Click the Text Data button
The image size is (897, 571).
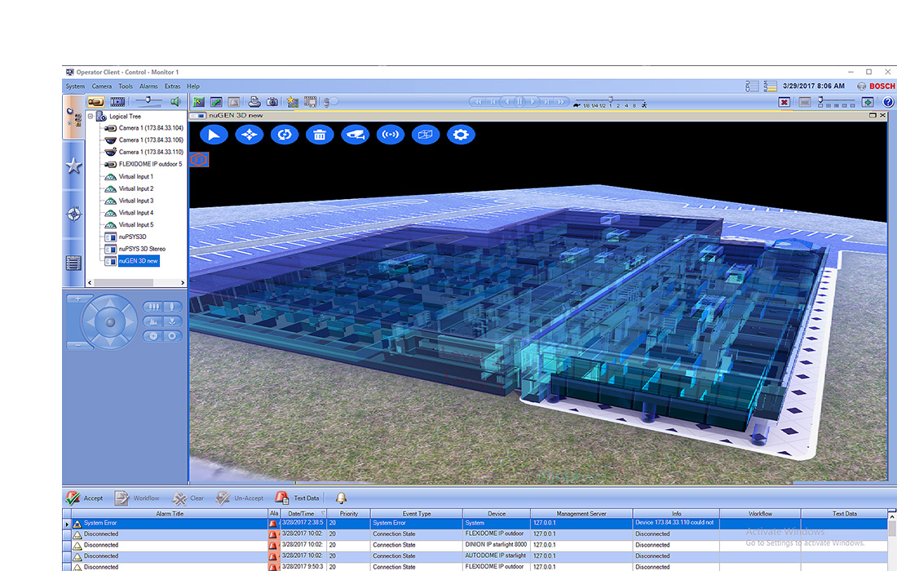tap(298, 498)
